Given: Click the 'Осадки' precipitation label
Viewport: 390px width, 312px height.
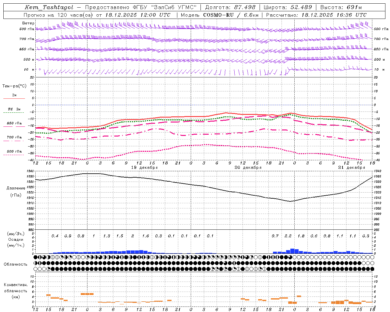Looking at the screenshot, I should pos(16,239).
